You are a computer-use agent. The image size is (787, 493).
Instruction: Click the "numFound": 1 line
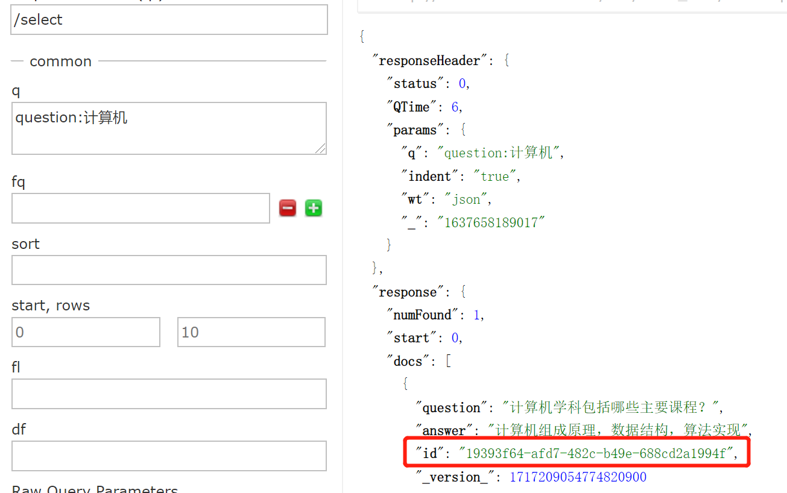[436, 315]
